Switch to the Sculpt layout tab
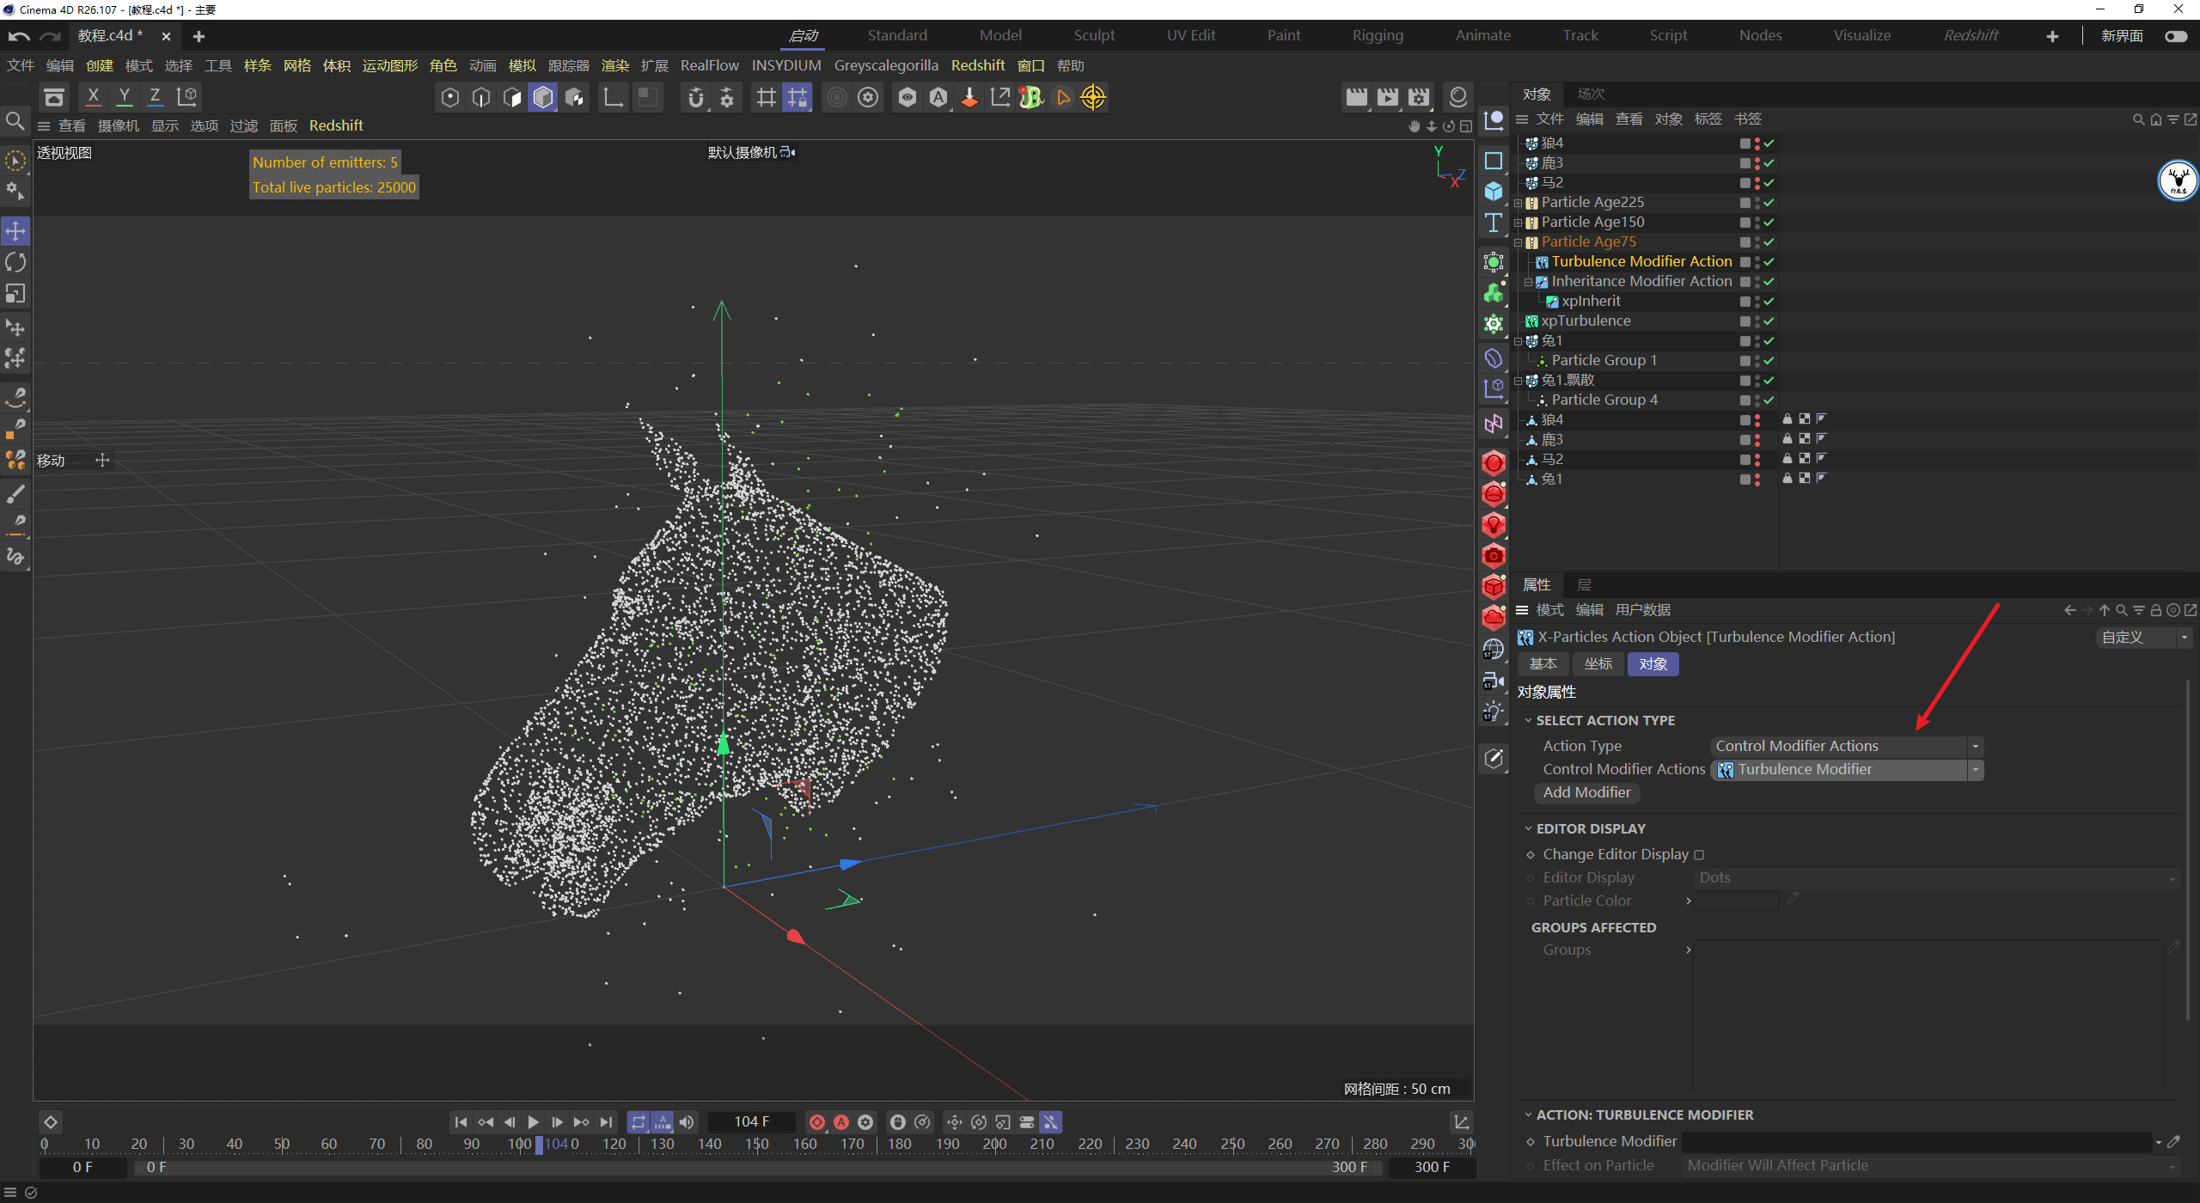This screenshot has height=1203, width=2200. point(1093,35)
